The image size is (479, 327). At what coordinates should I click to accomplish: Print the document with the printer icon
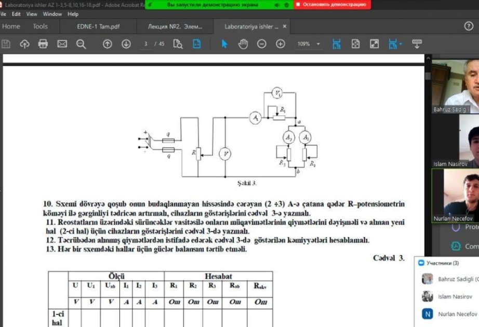(43, 44)
